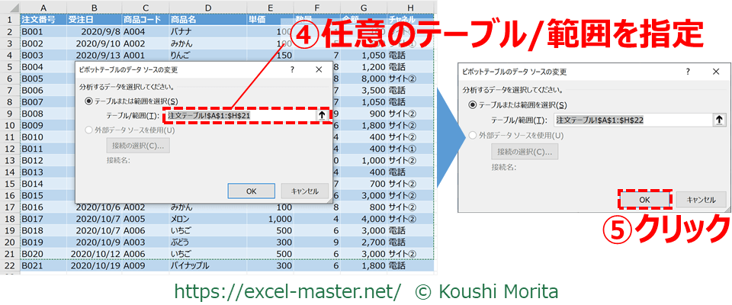Close the left data source dialog with X
Image resolution: width=732 pixels, height=305 pixels.
319,69
